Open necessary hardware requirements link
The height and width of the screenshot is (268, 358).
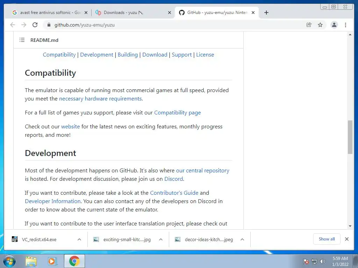click(100, 99)
